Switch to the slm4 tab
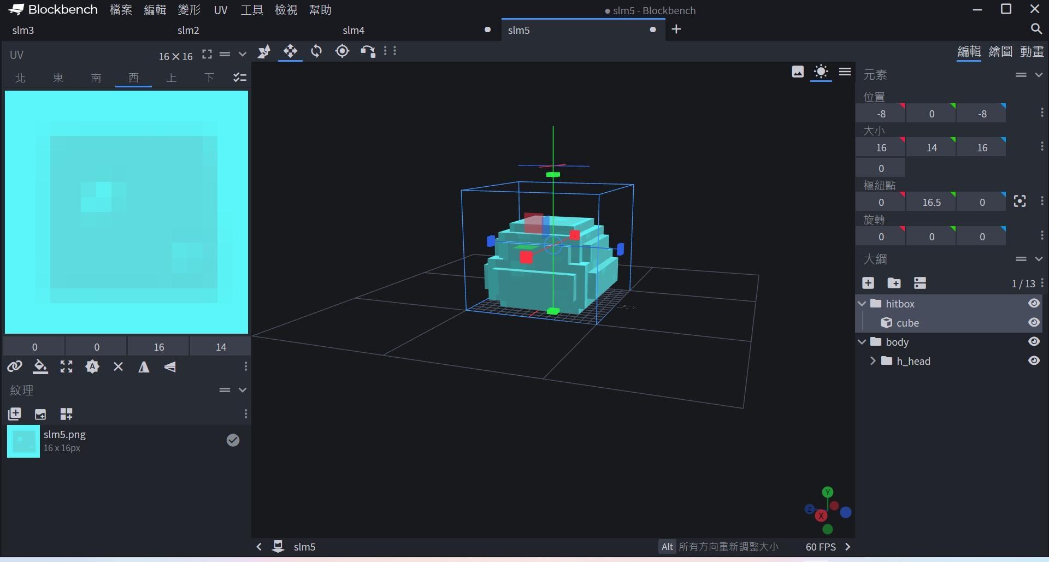1049x562 pixels. pyautogui.click(x=353, y=30)
